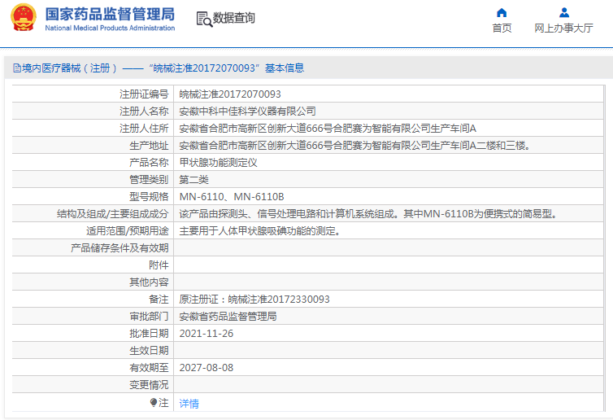Image resolution: width=613 pixels, height=420 pixels.
Task: Click the home icon above 首页
Action: (502, 12)
